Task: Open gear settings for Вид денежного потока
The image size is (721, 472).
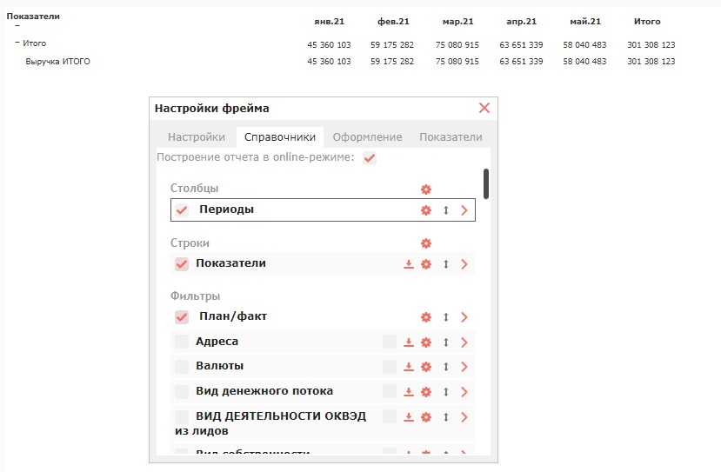Action: (x=426, y=392)
